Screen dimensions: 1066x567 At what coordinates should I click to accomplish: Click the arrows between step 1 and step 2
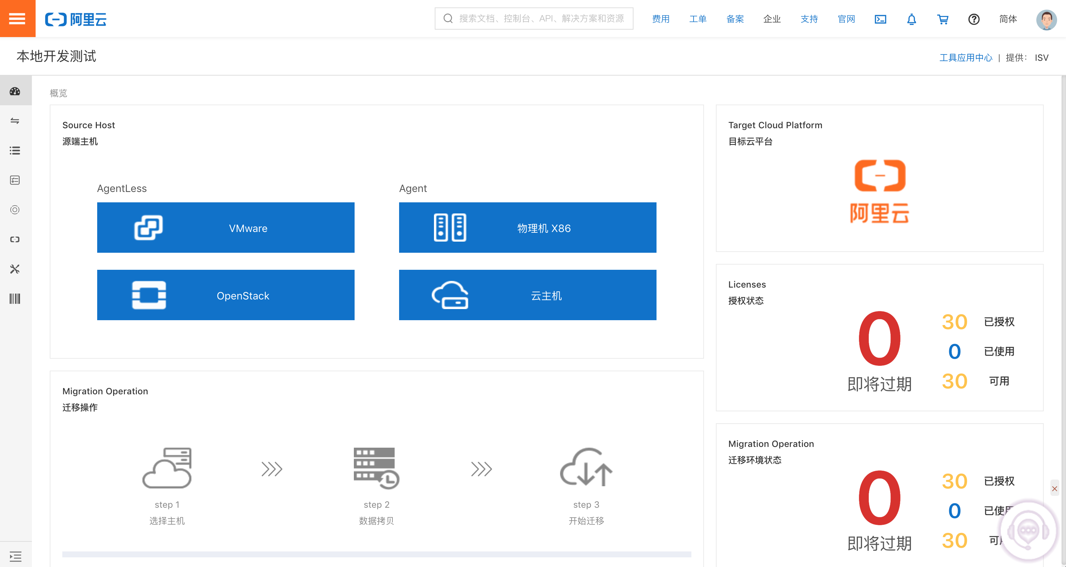coord(272,469)
